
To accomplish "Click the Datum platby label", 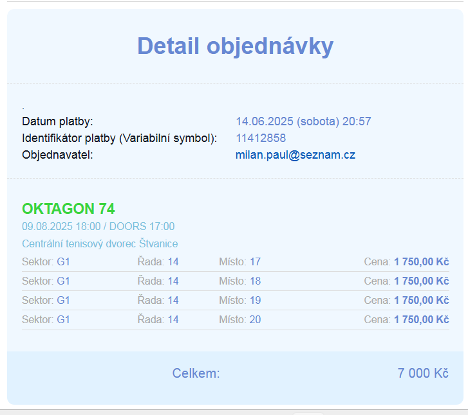I will pos(57,121).
